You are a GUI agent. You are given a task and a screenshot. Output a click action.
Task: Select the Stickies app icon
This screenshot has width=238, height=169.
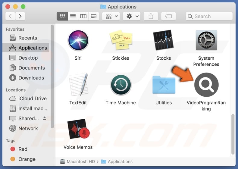[121, 40]
